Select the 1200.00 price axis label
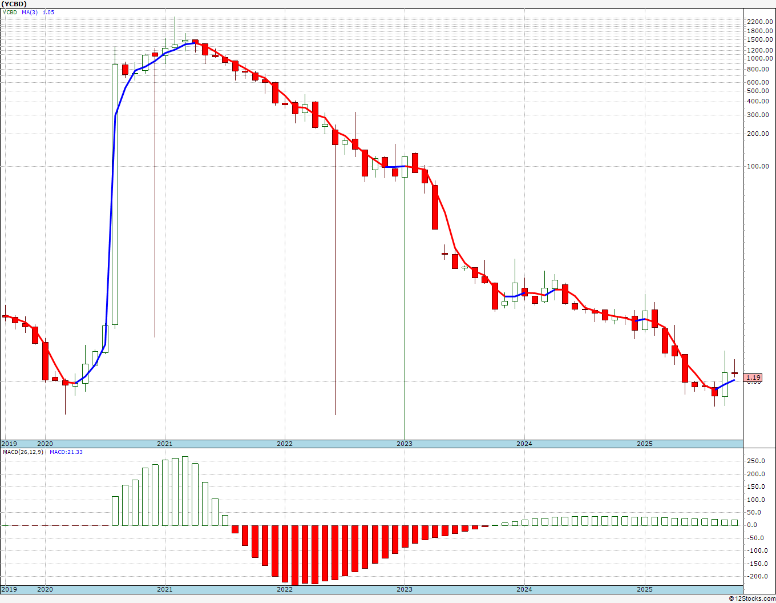776x603 pixels. [760, 50]
